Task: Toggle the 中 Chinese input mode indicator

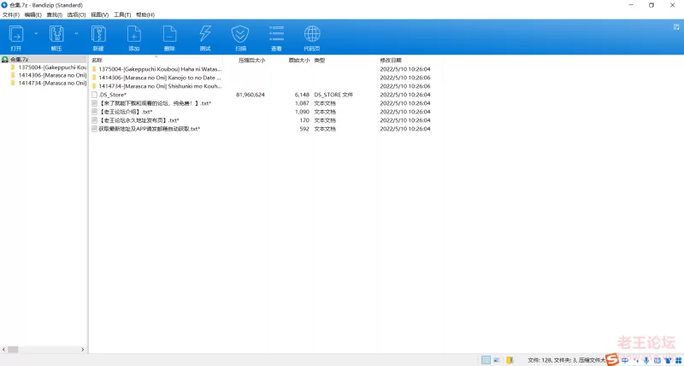Action: coord(625,360)
